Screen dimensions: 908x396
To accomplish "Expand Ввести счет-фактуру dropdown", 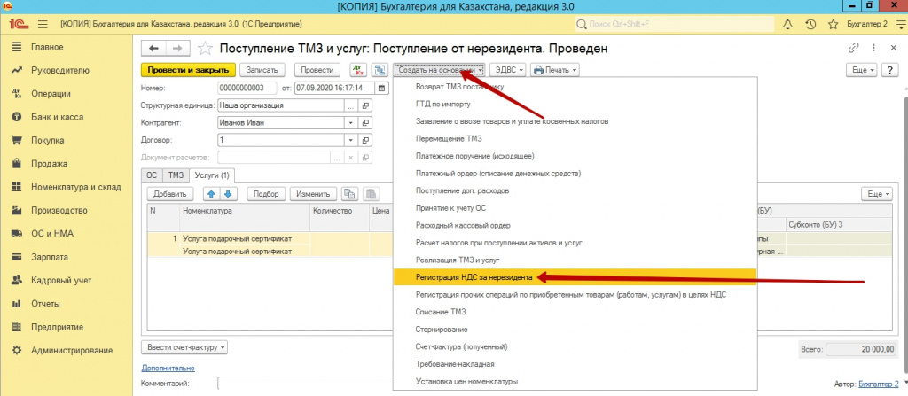I will (184, 348).
